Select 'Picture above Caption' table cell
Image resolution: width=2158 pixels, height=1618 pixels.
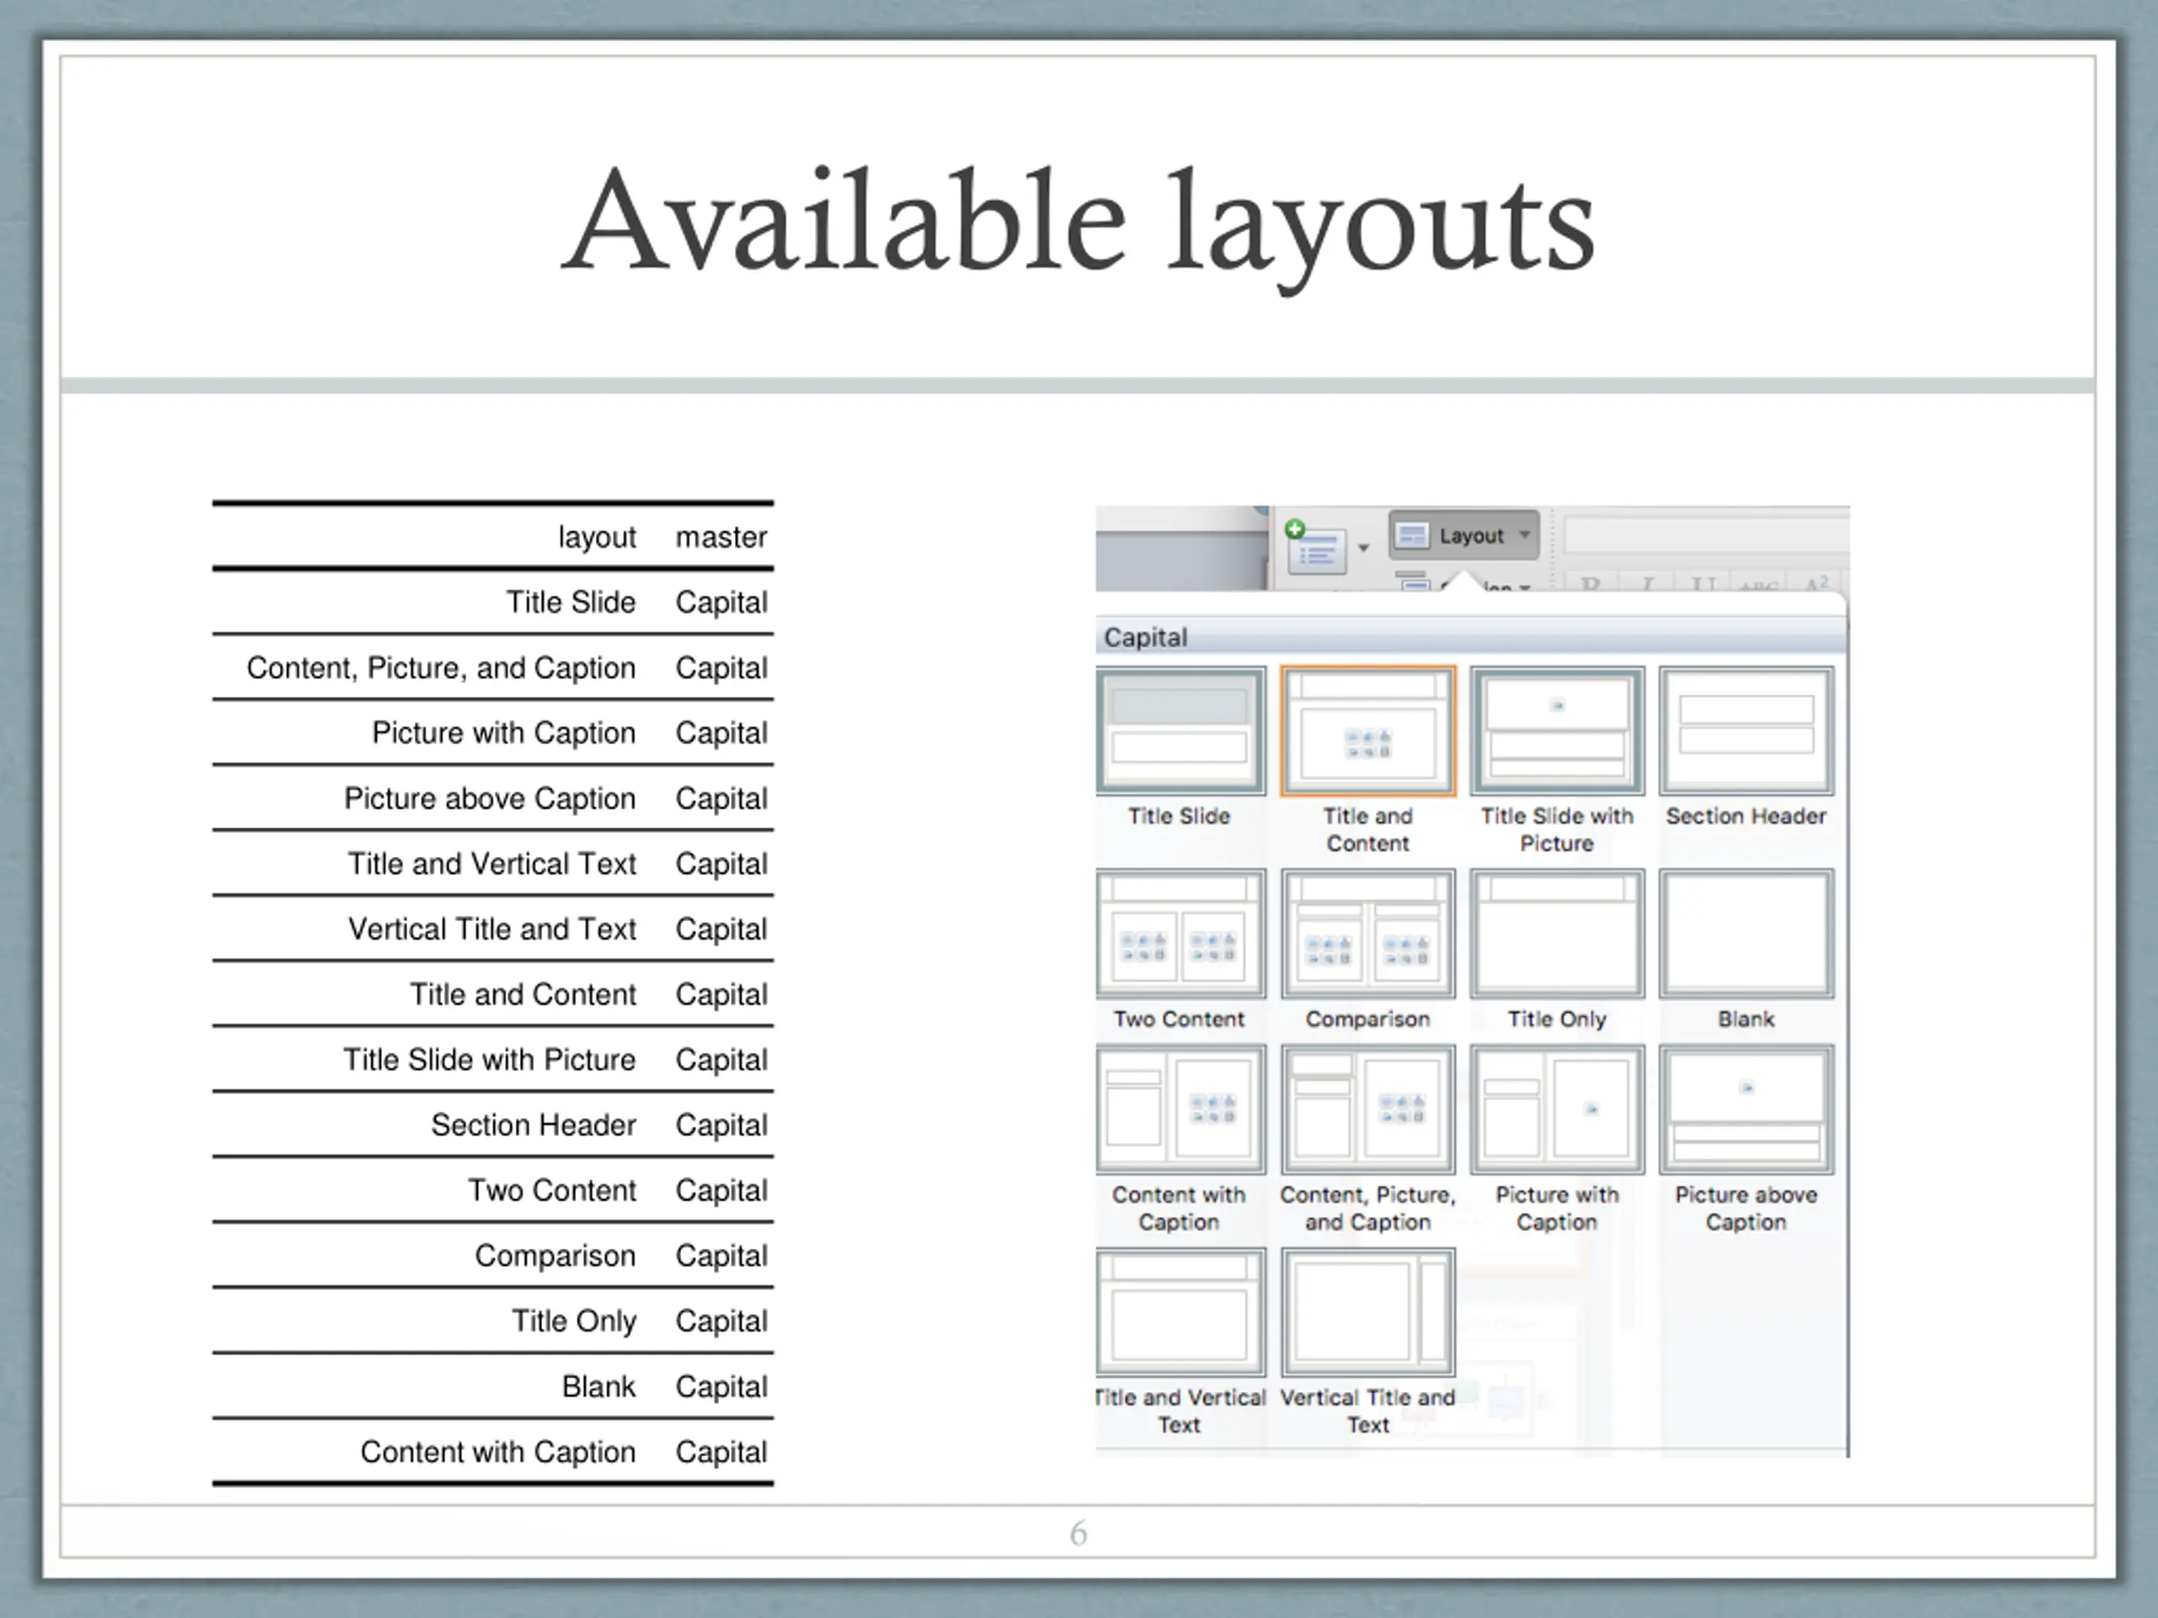point(490,798)
